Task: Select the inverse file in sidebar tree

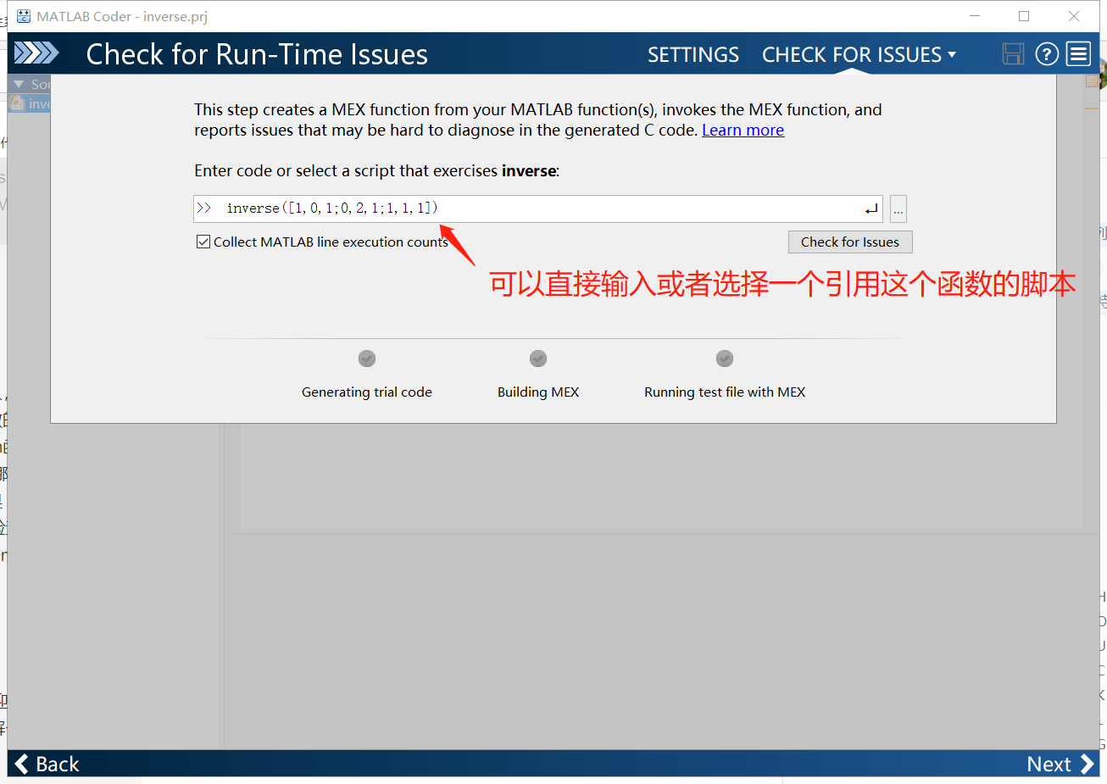Action: coord(31,103)
